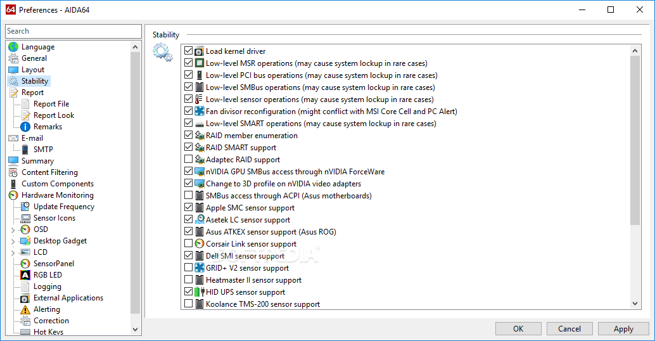Viewport: 655px width, 341px height.
Task: Open the SensorPanel page
Action: pyautogui.click(x=54, y=264)
